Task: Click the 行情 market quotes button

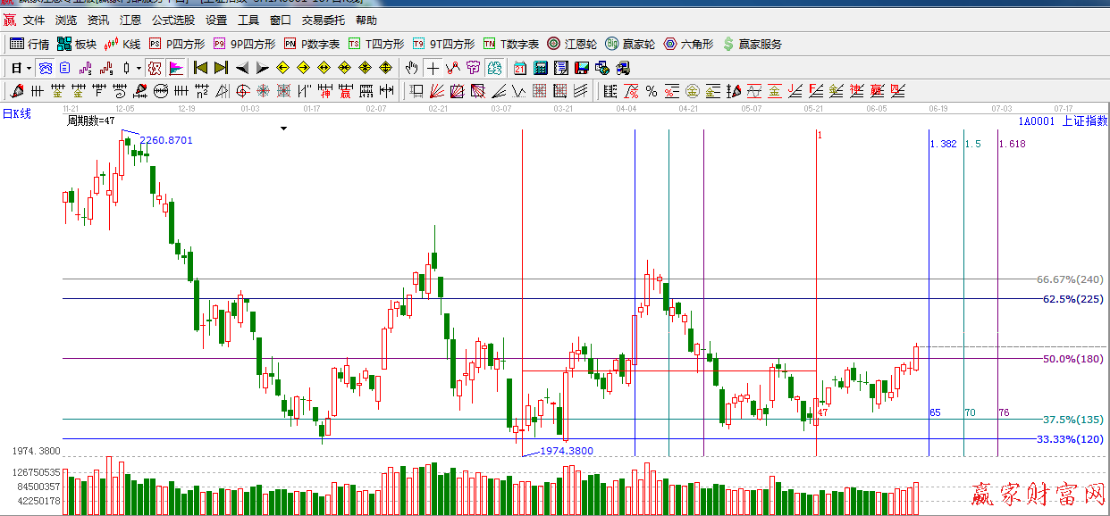Action: click(29, 44)
